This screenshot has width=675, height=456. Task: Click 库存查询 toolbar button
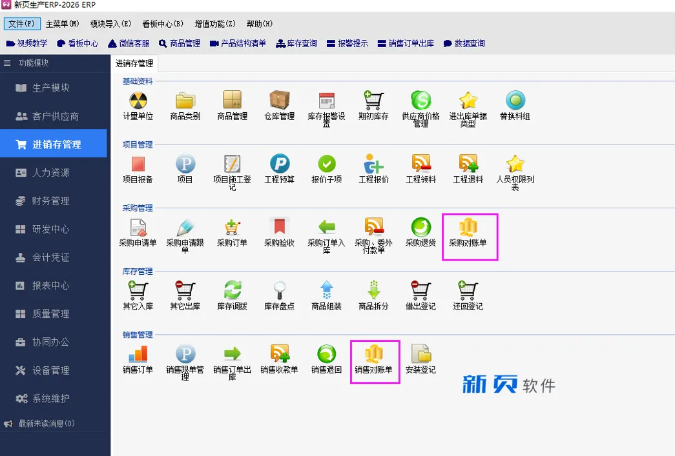(x=296, y=43)
